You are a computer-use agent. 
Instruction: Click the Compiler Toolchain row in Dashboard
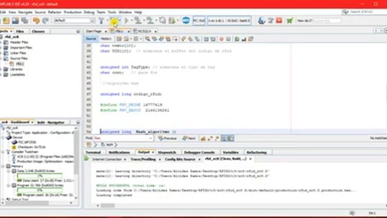[x=25, y=152]
